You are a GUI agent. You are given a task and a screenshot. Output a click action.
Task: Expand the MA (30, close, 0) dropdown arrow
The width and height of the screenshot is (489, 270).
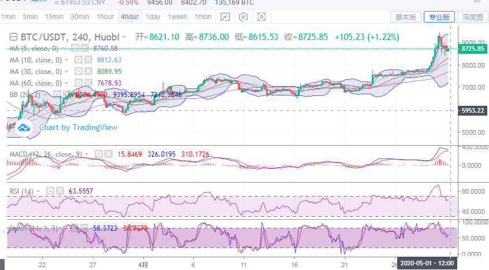66,72
